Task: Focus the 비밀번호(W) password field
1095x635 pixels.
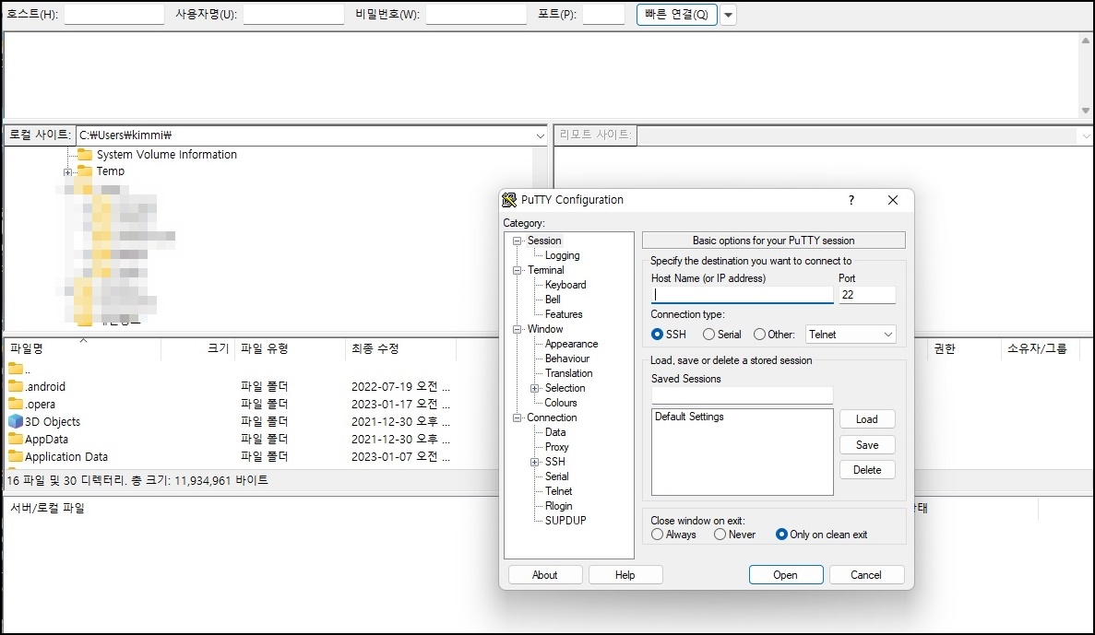Action: (x=476, y=15)
